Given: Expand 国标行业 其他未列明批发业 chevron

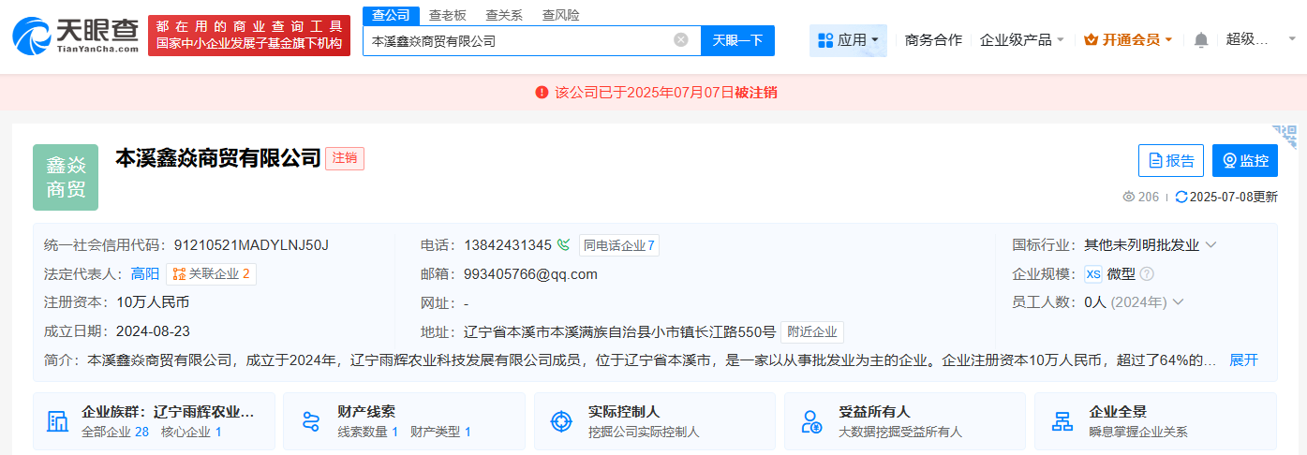Looking at the screenshot, I should pos(1211,245).
